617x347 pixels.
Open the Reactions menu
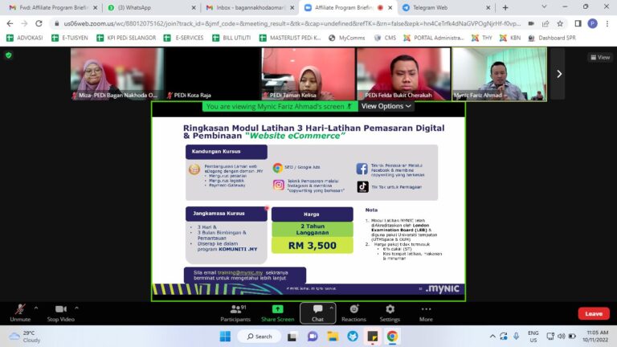pos(353,313)
